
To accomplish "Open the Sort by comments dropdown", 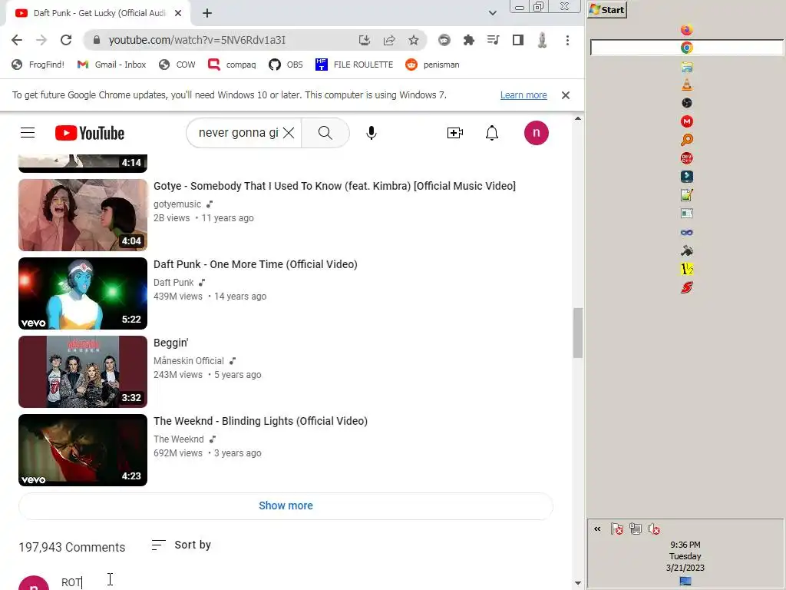I will point(181,545).
